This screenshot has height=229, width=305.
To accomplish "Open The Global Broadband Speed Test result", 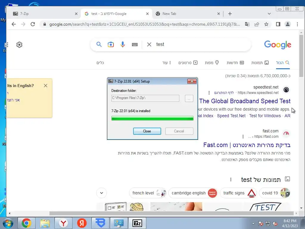I will coord(245,101).
